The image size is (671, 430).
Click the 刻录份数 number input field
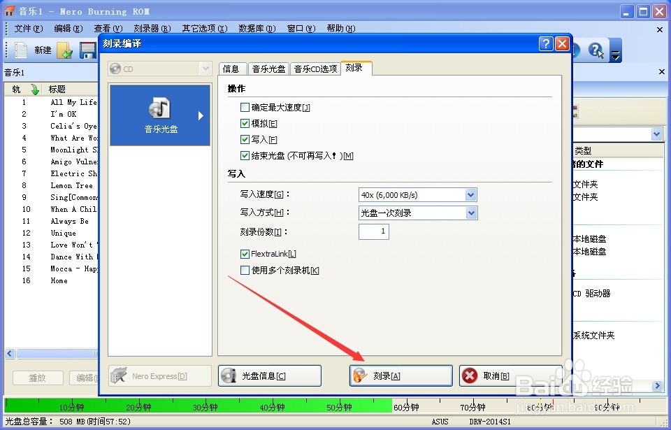coord(373,231)
